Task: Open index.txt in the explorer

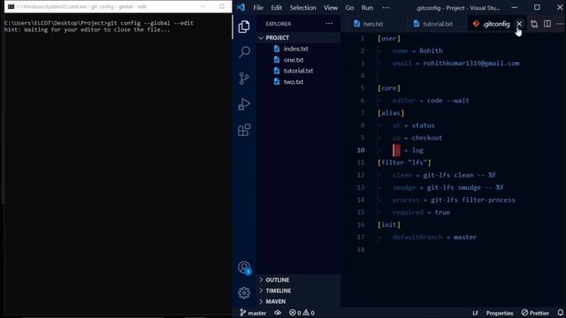Action: [x=295, y=49]
